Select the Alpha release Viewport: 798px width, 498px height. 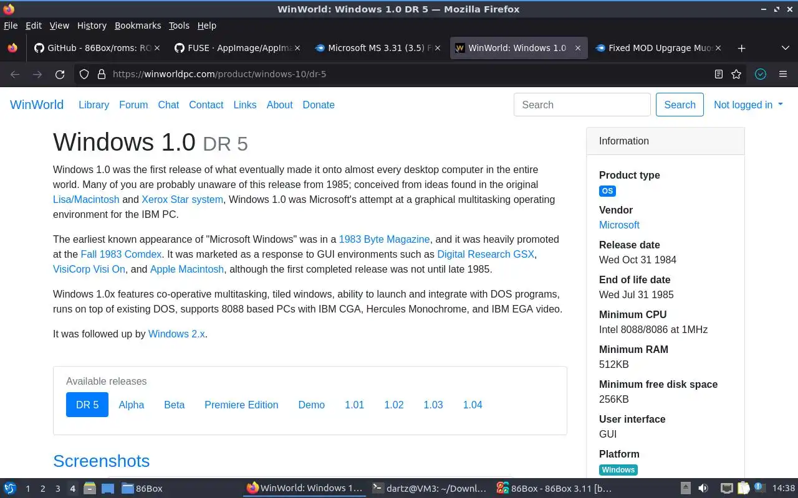[132, 405]
